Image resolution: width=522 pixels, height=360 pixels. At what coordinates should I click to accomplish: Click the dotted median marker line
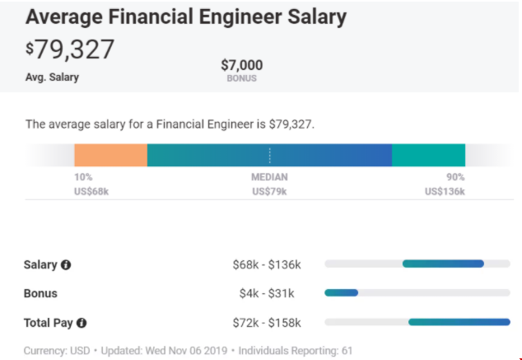coord(269,156)
